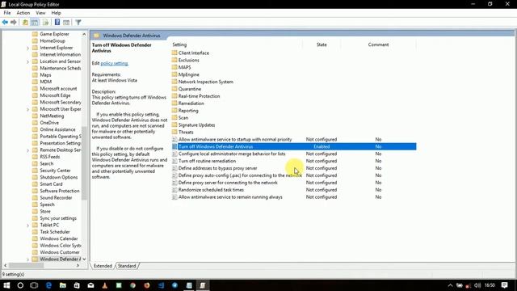Expand the Windows Defender Antivirus tree node
The width and height of the screenshot is (517, 291).
click(27, 259)
